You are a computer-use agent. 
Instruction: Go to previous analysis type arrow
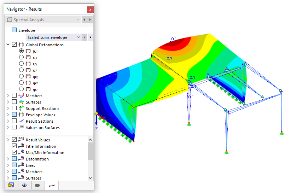tap(84, 20)
